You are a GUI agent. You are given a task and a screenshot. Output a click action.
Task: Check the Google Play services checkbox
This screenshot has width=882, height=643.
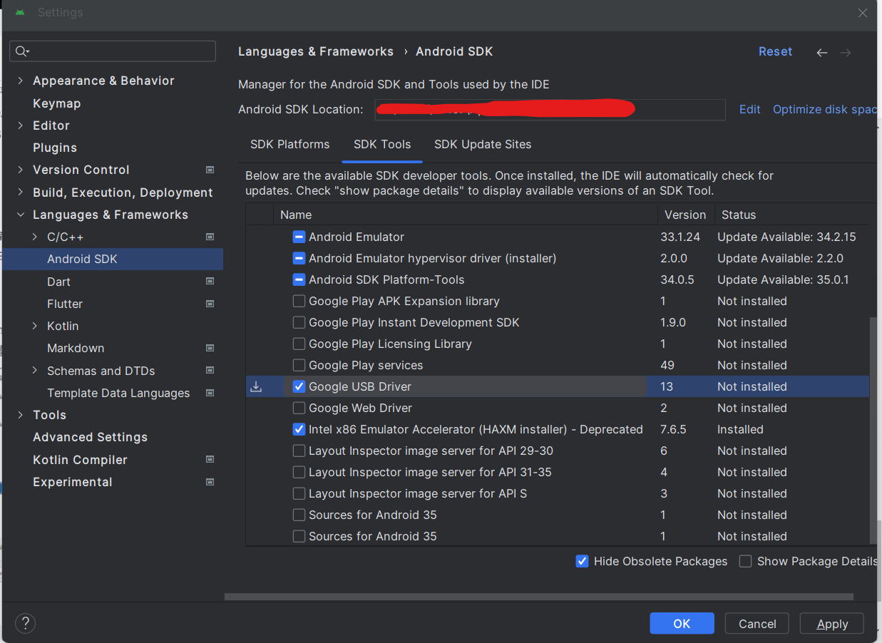click(299, 365)
